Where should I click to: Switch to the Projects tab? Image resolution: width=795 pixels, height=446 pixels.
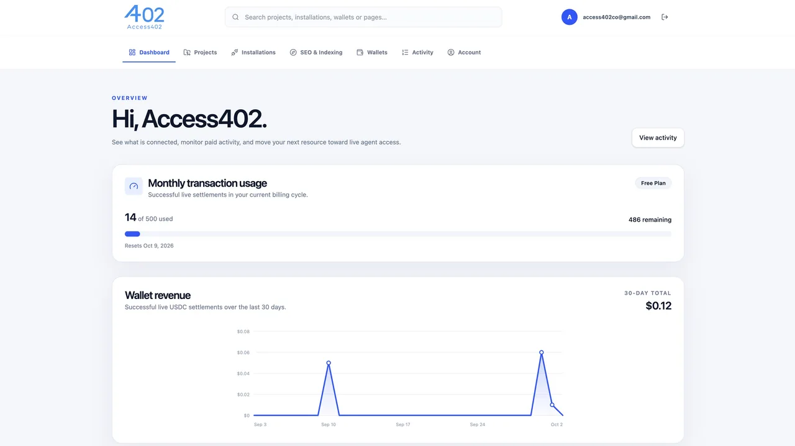click(200, 53)
